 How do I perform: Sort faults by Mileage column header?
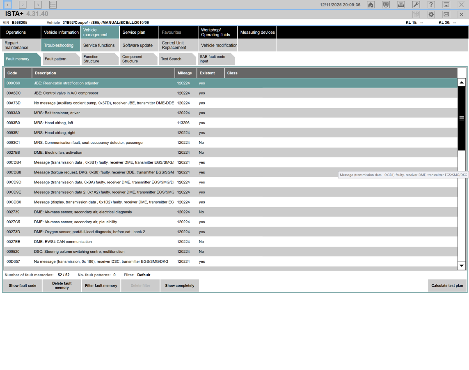tap(185, 73)
